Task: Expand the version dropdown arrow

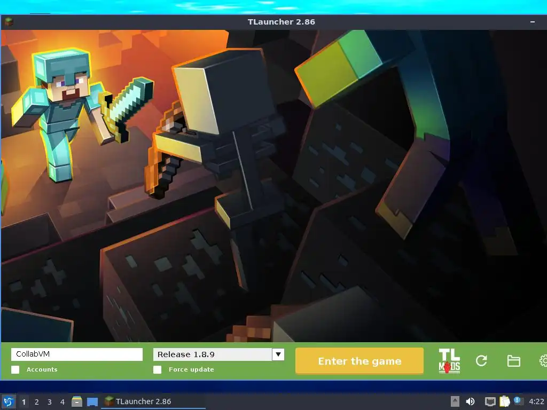Action: pos(278,354)
